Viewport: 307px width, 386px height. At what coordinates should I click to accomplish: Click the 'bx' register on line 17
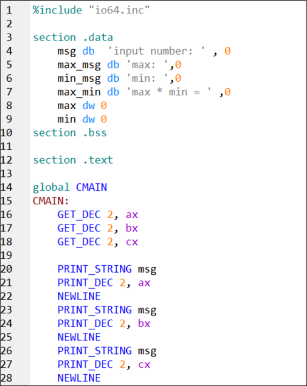pos(132,228)
